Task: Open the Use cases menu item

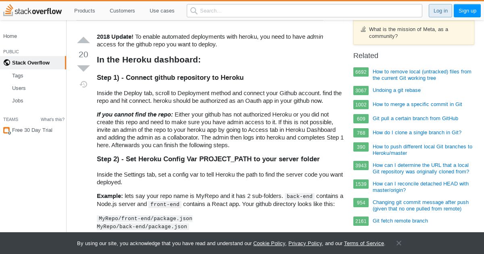Action: tap(162, 10)
